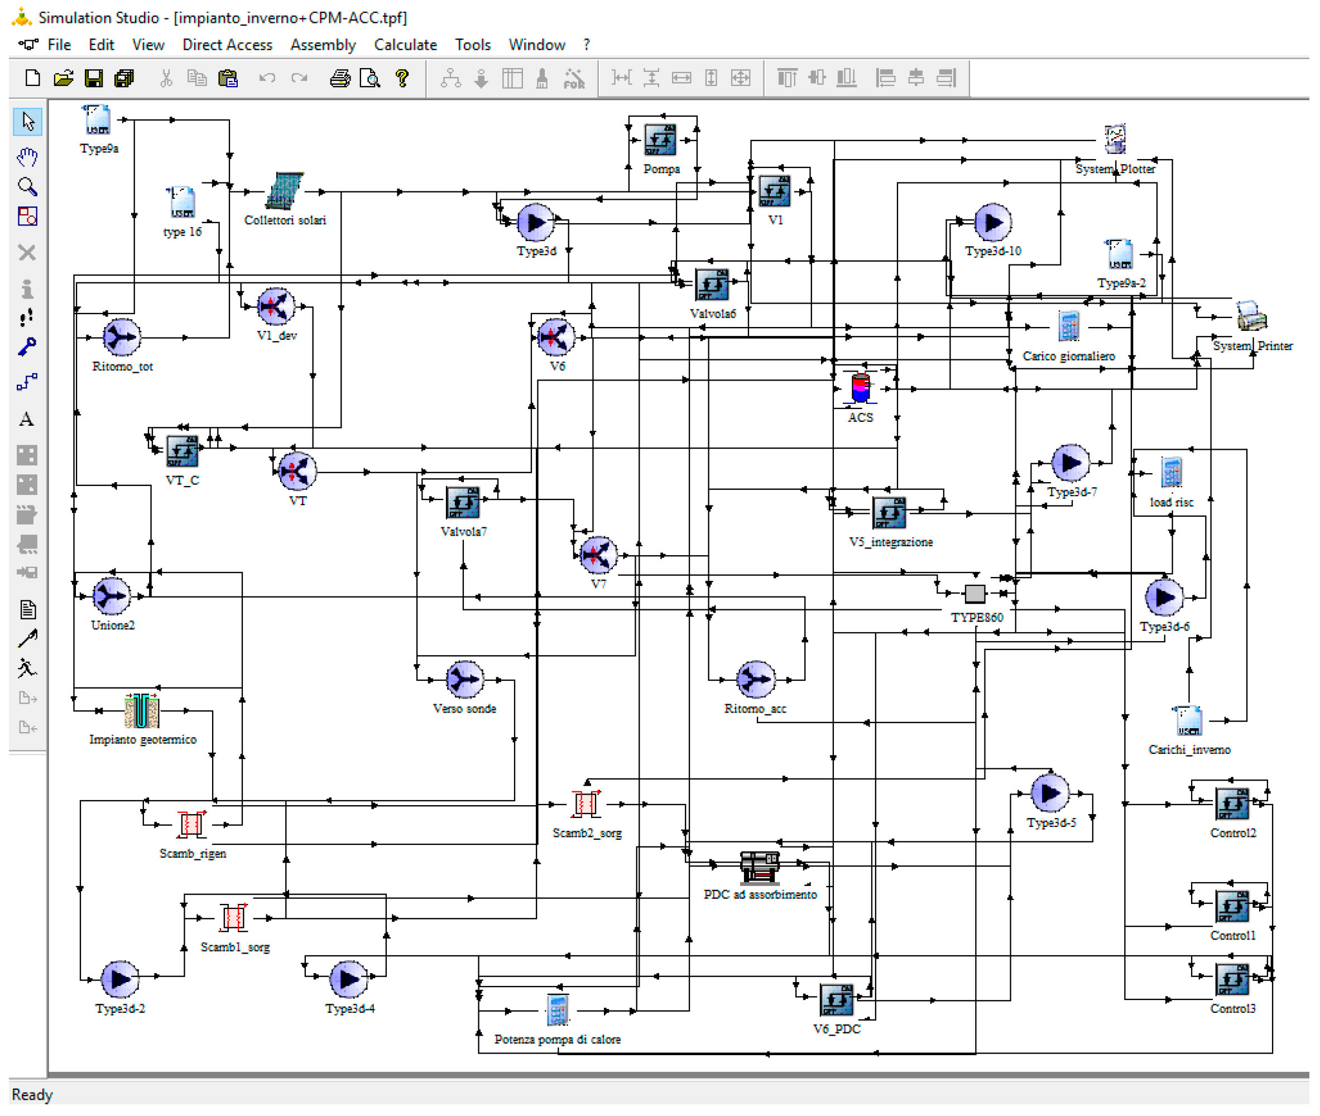Open the Assembly menu
Viewport: 1320px width, 1116px height.
pos(323,45)
